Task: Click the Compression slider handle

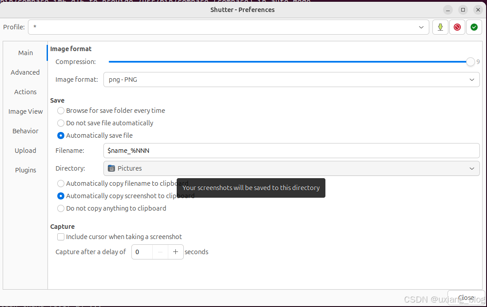Action: 470,62
